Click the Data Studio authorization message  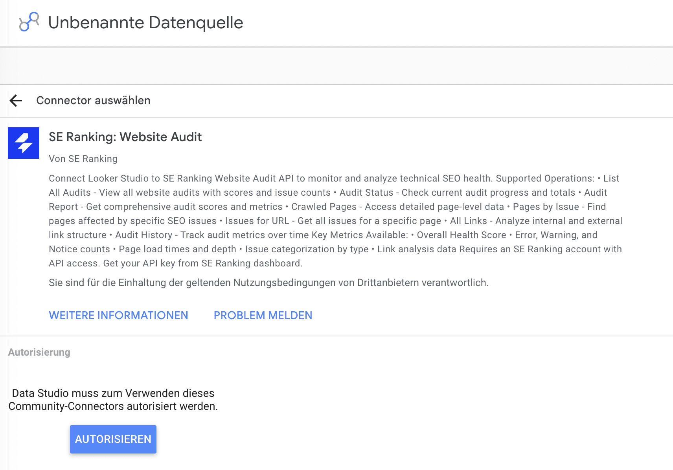(113, 400)
